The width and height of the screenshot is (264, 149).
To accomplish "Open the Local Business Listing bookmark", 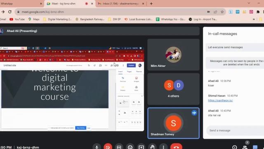I will click(138, 19).
